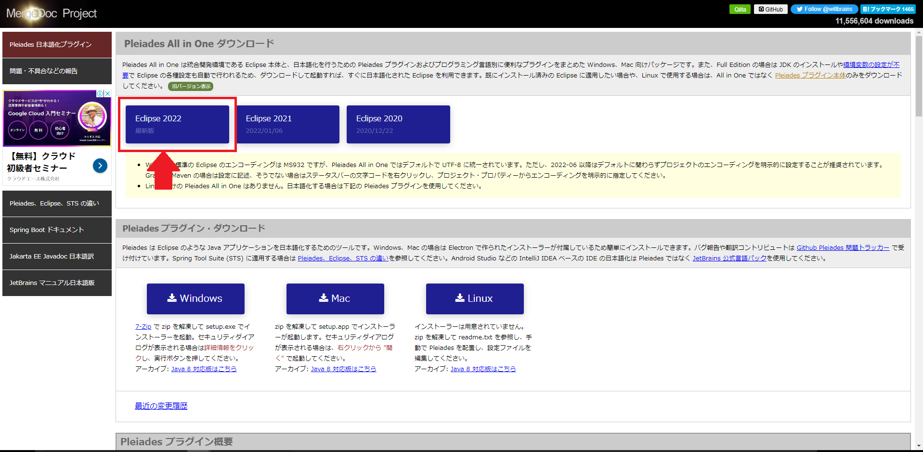The height and width of the screenshot is (452, 923).
Task: Click the Pleiades プラグイン・ダウンロード heading
Action: click(x=194, y=228)
